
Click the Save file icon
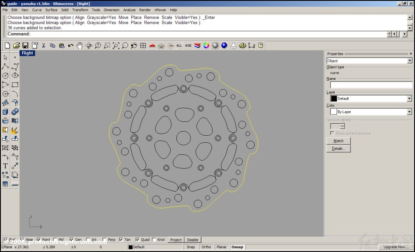[x=25, y=46]
